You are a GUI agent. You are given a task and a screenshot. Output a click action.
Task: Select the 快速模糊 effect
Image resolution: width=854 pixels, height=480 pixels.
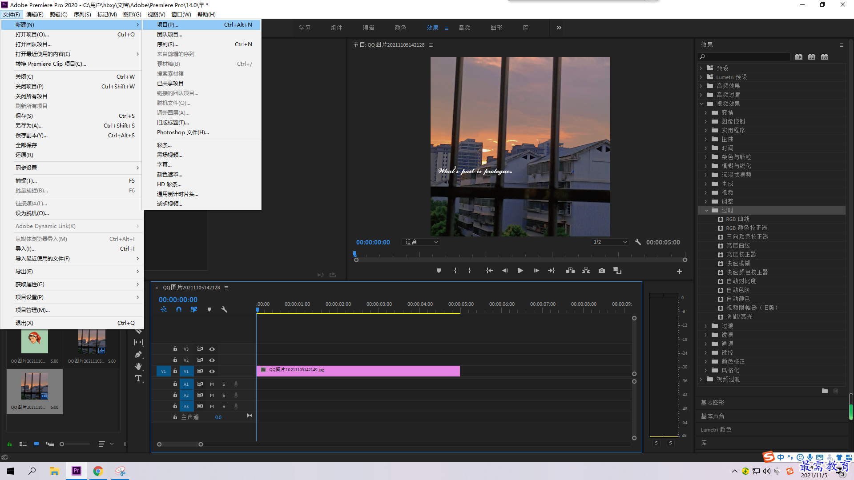(738, 264)
